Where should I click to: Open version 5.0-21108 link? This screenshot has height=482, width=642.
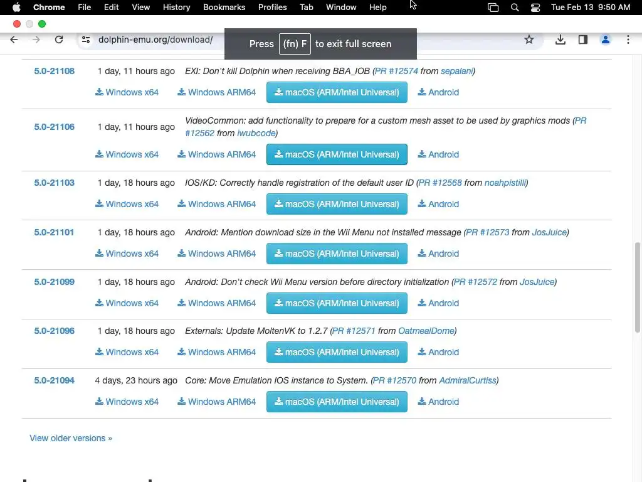point(54,71)
